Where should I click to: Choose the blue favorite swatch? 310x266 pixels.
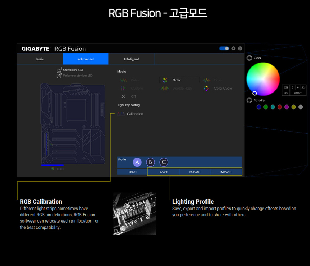click(259, 107)
